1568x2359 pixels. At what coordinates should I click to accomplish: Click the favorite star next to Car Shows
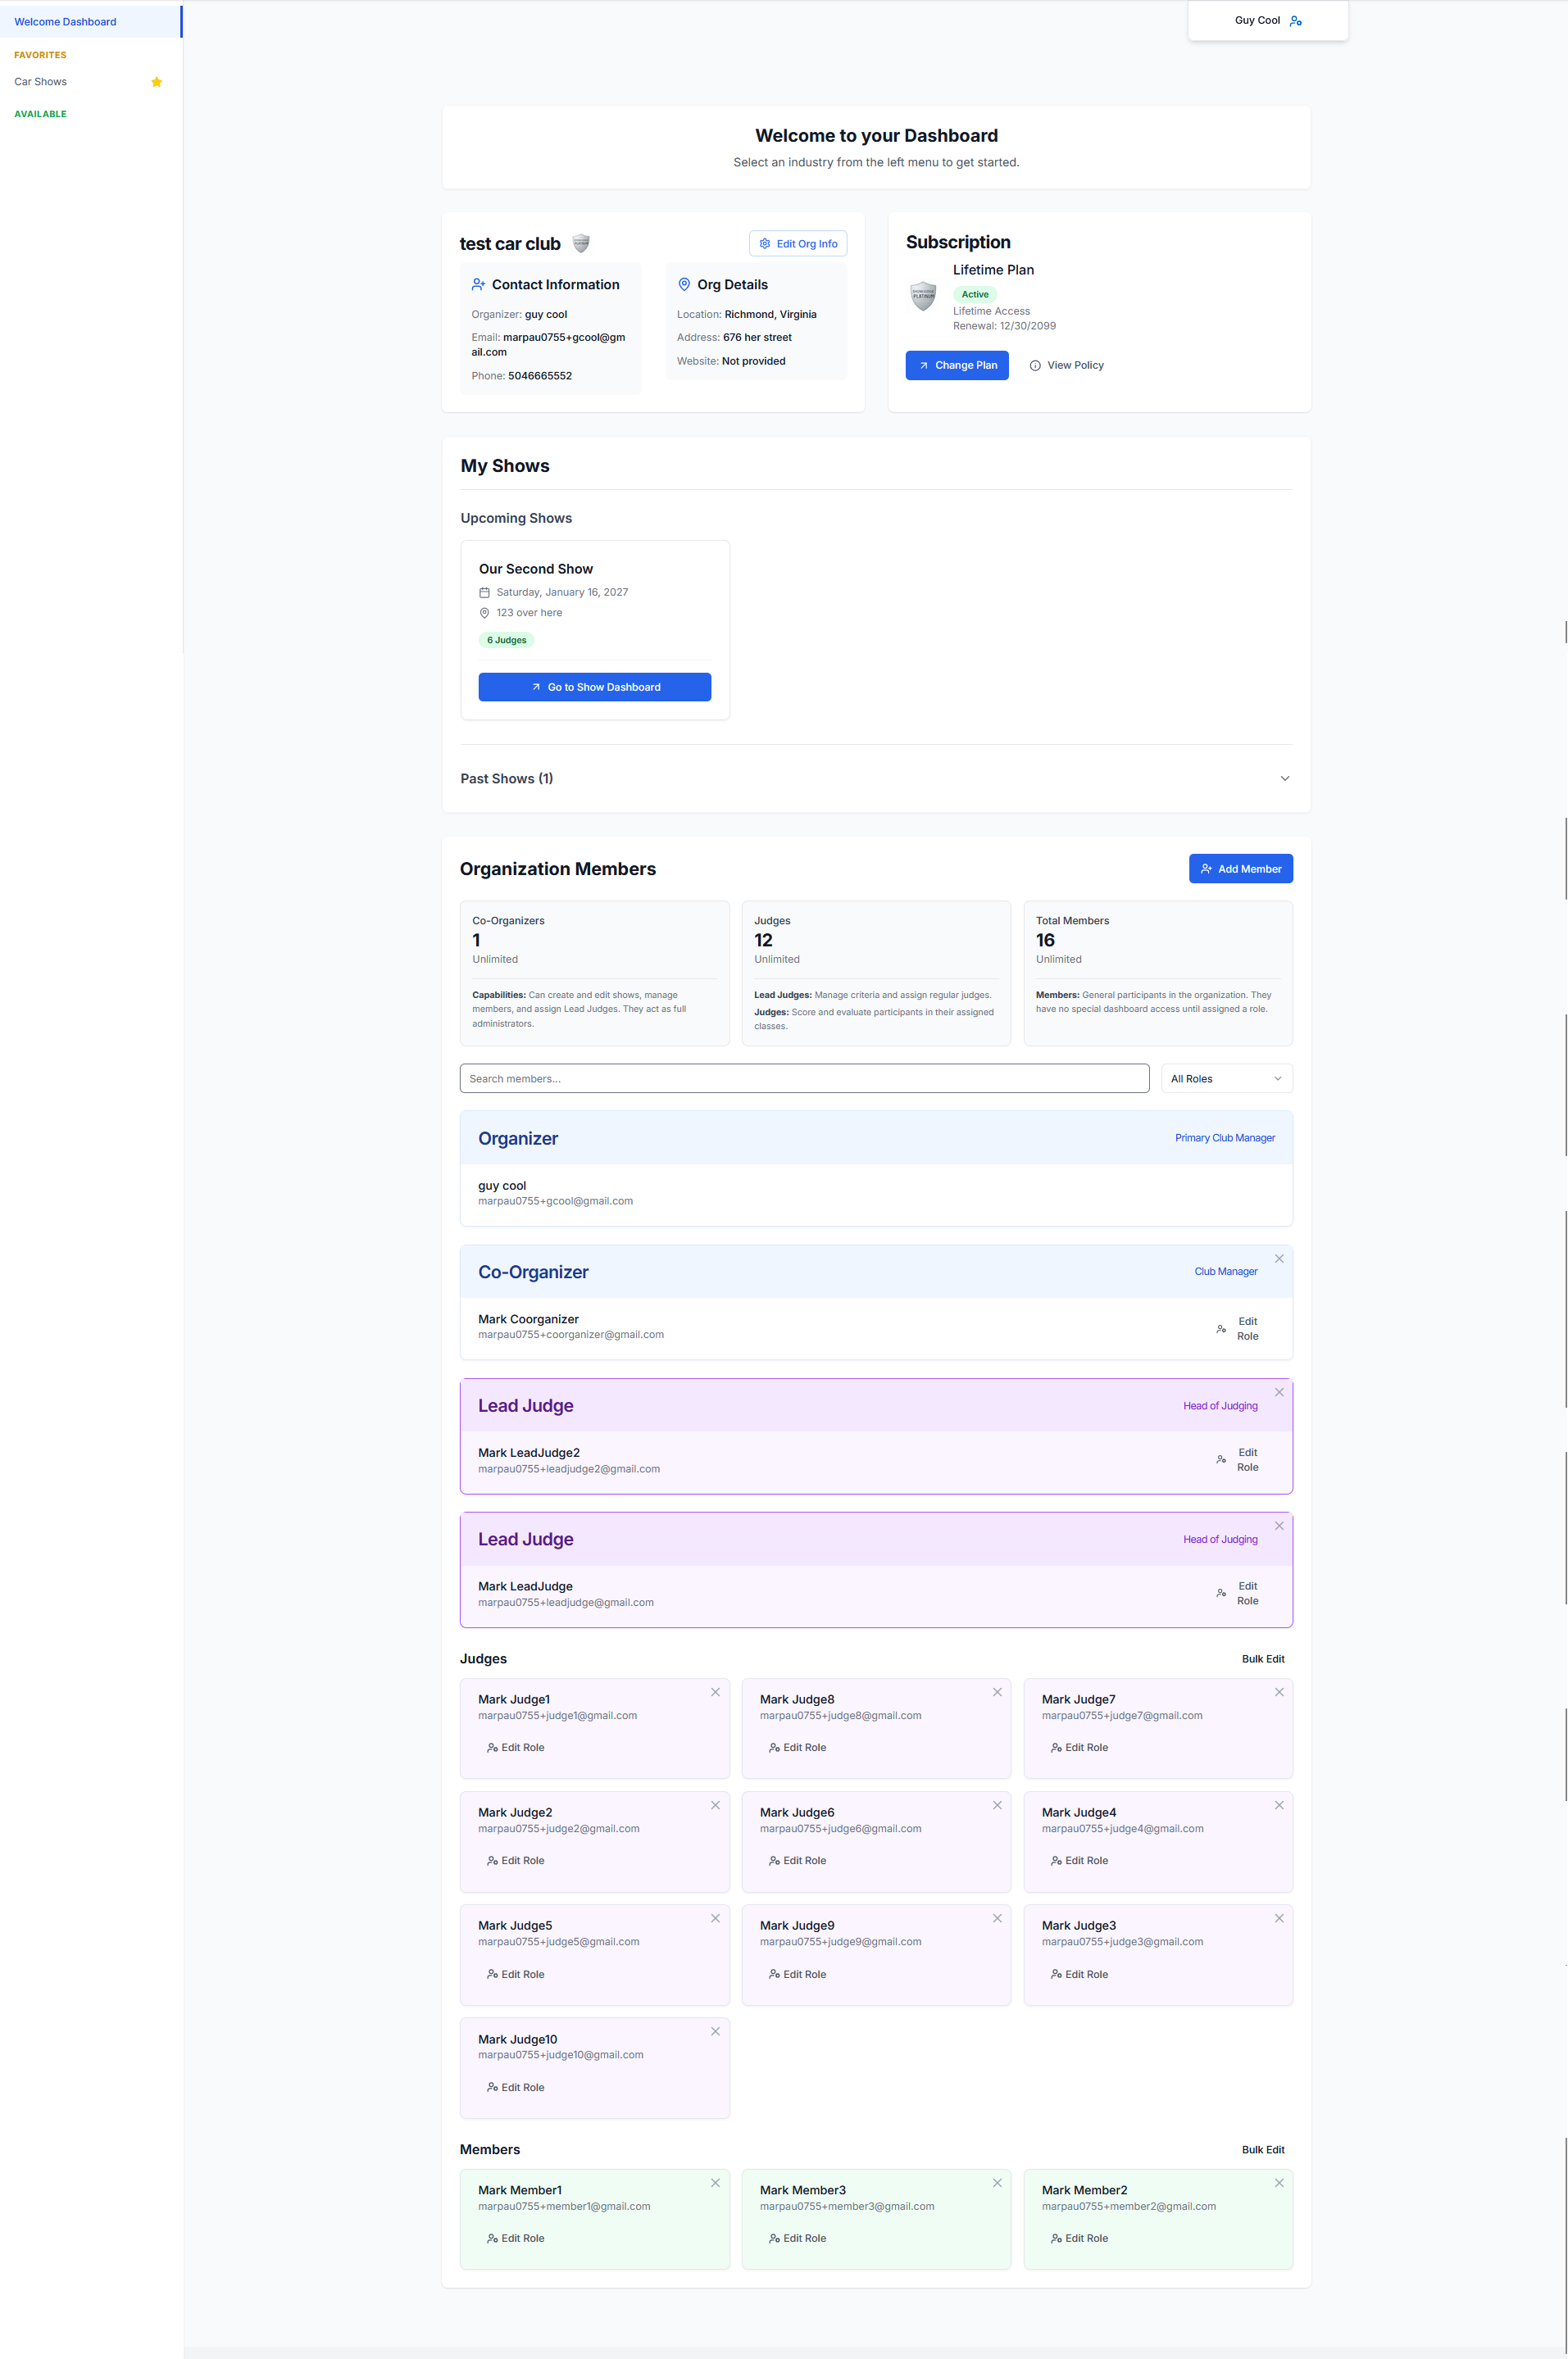coord(156,82)
